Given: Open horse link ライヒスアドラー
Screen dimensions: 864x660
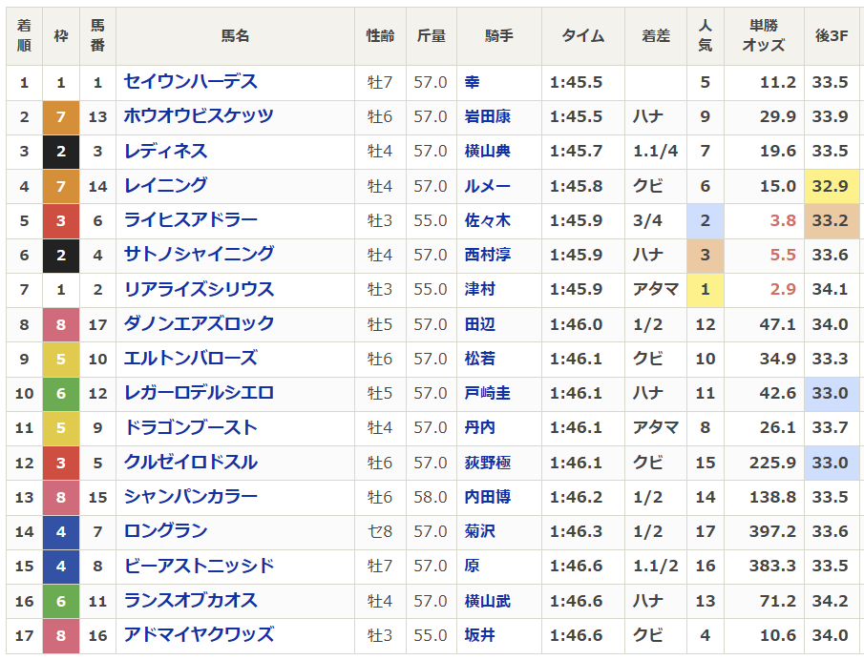Looking at the screenshot, I should (190, 220).
